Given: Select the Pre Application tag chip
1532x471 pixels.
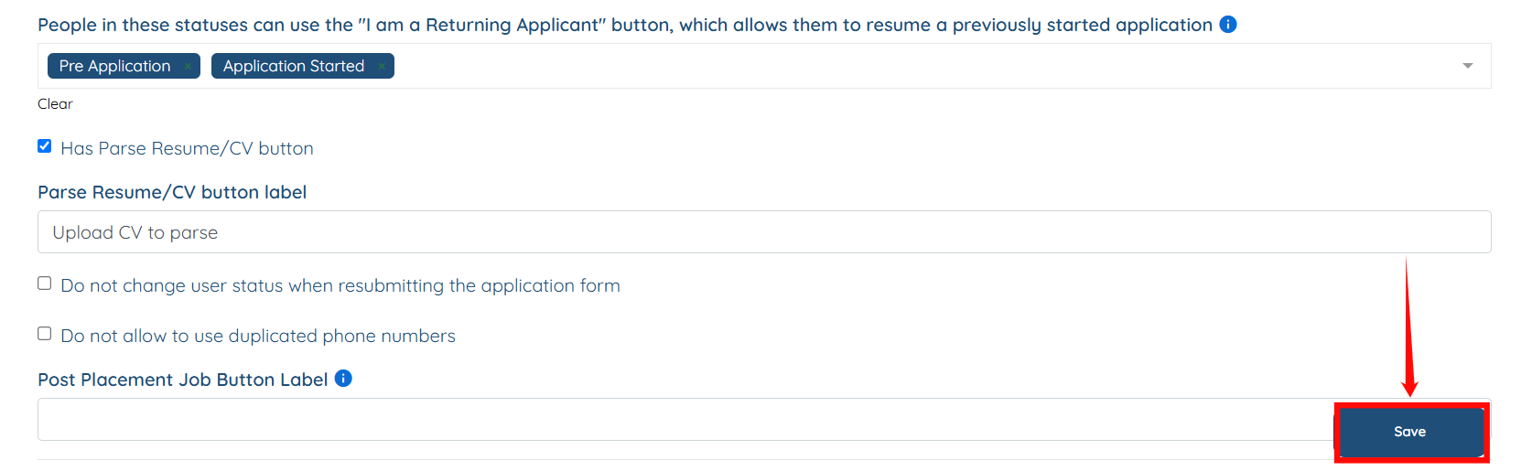Looking at the screenshot, I should [114, 66].
